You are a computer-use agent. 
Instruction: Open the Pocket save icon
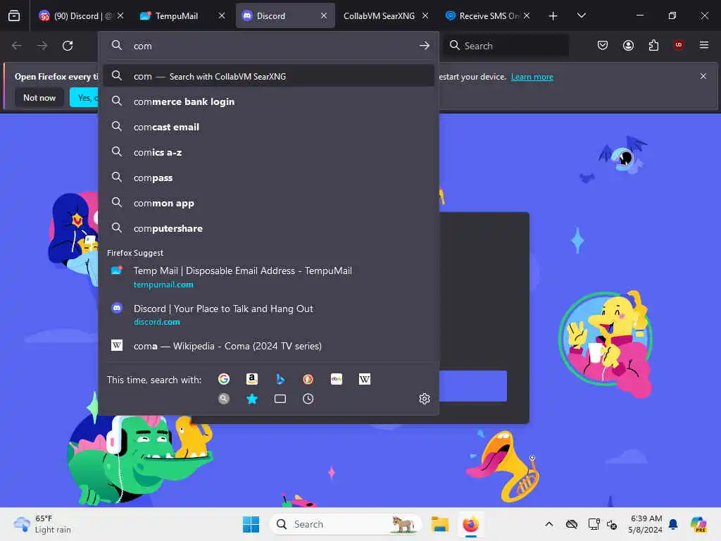603,45
